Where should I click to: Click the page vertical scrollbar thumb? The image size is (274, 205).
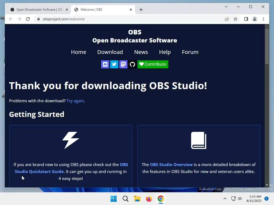(x=267, y=46)
